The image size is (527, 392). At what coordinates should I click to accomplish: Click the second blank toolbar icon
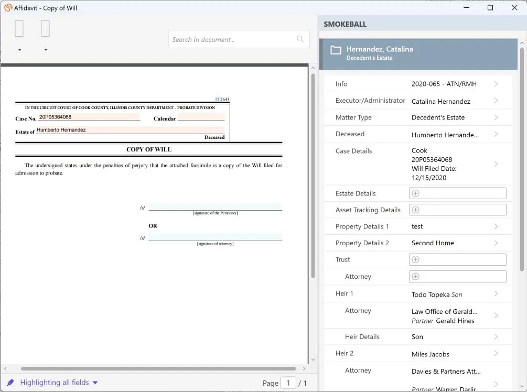tap(46, 28)
